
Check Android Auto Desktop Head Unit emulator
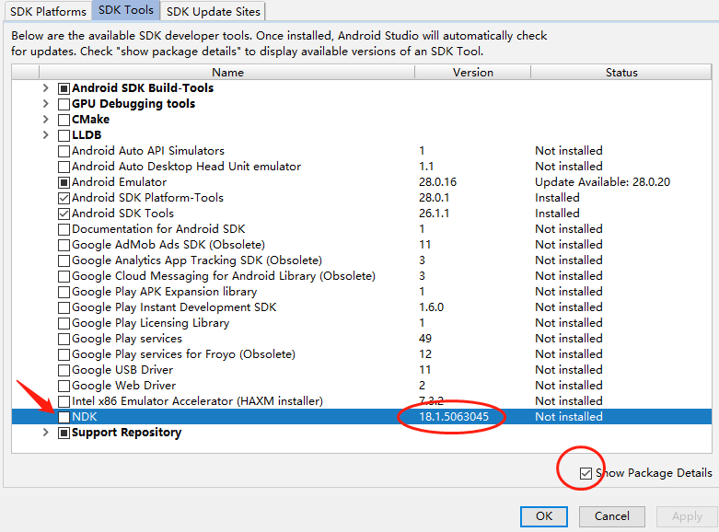(64, 167)
